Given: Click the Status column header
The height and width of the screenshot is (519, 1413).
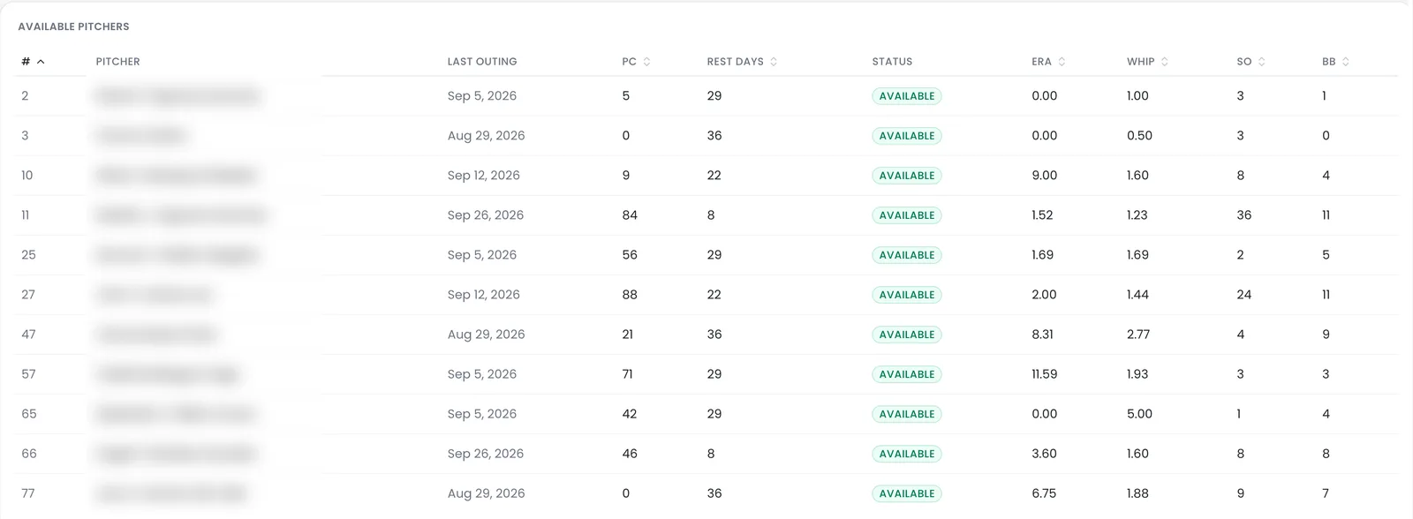Looking at the screenshot, I should coord(892,62).
